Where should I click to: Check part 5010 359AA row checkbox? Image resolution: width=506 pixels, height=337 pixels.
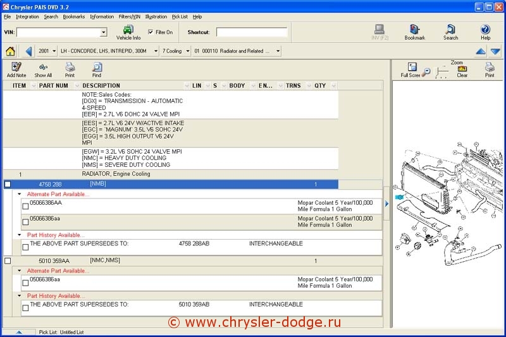(8, 260)
